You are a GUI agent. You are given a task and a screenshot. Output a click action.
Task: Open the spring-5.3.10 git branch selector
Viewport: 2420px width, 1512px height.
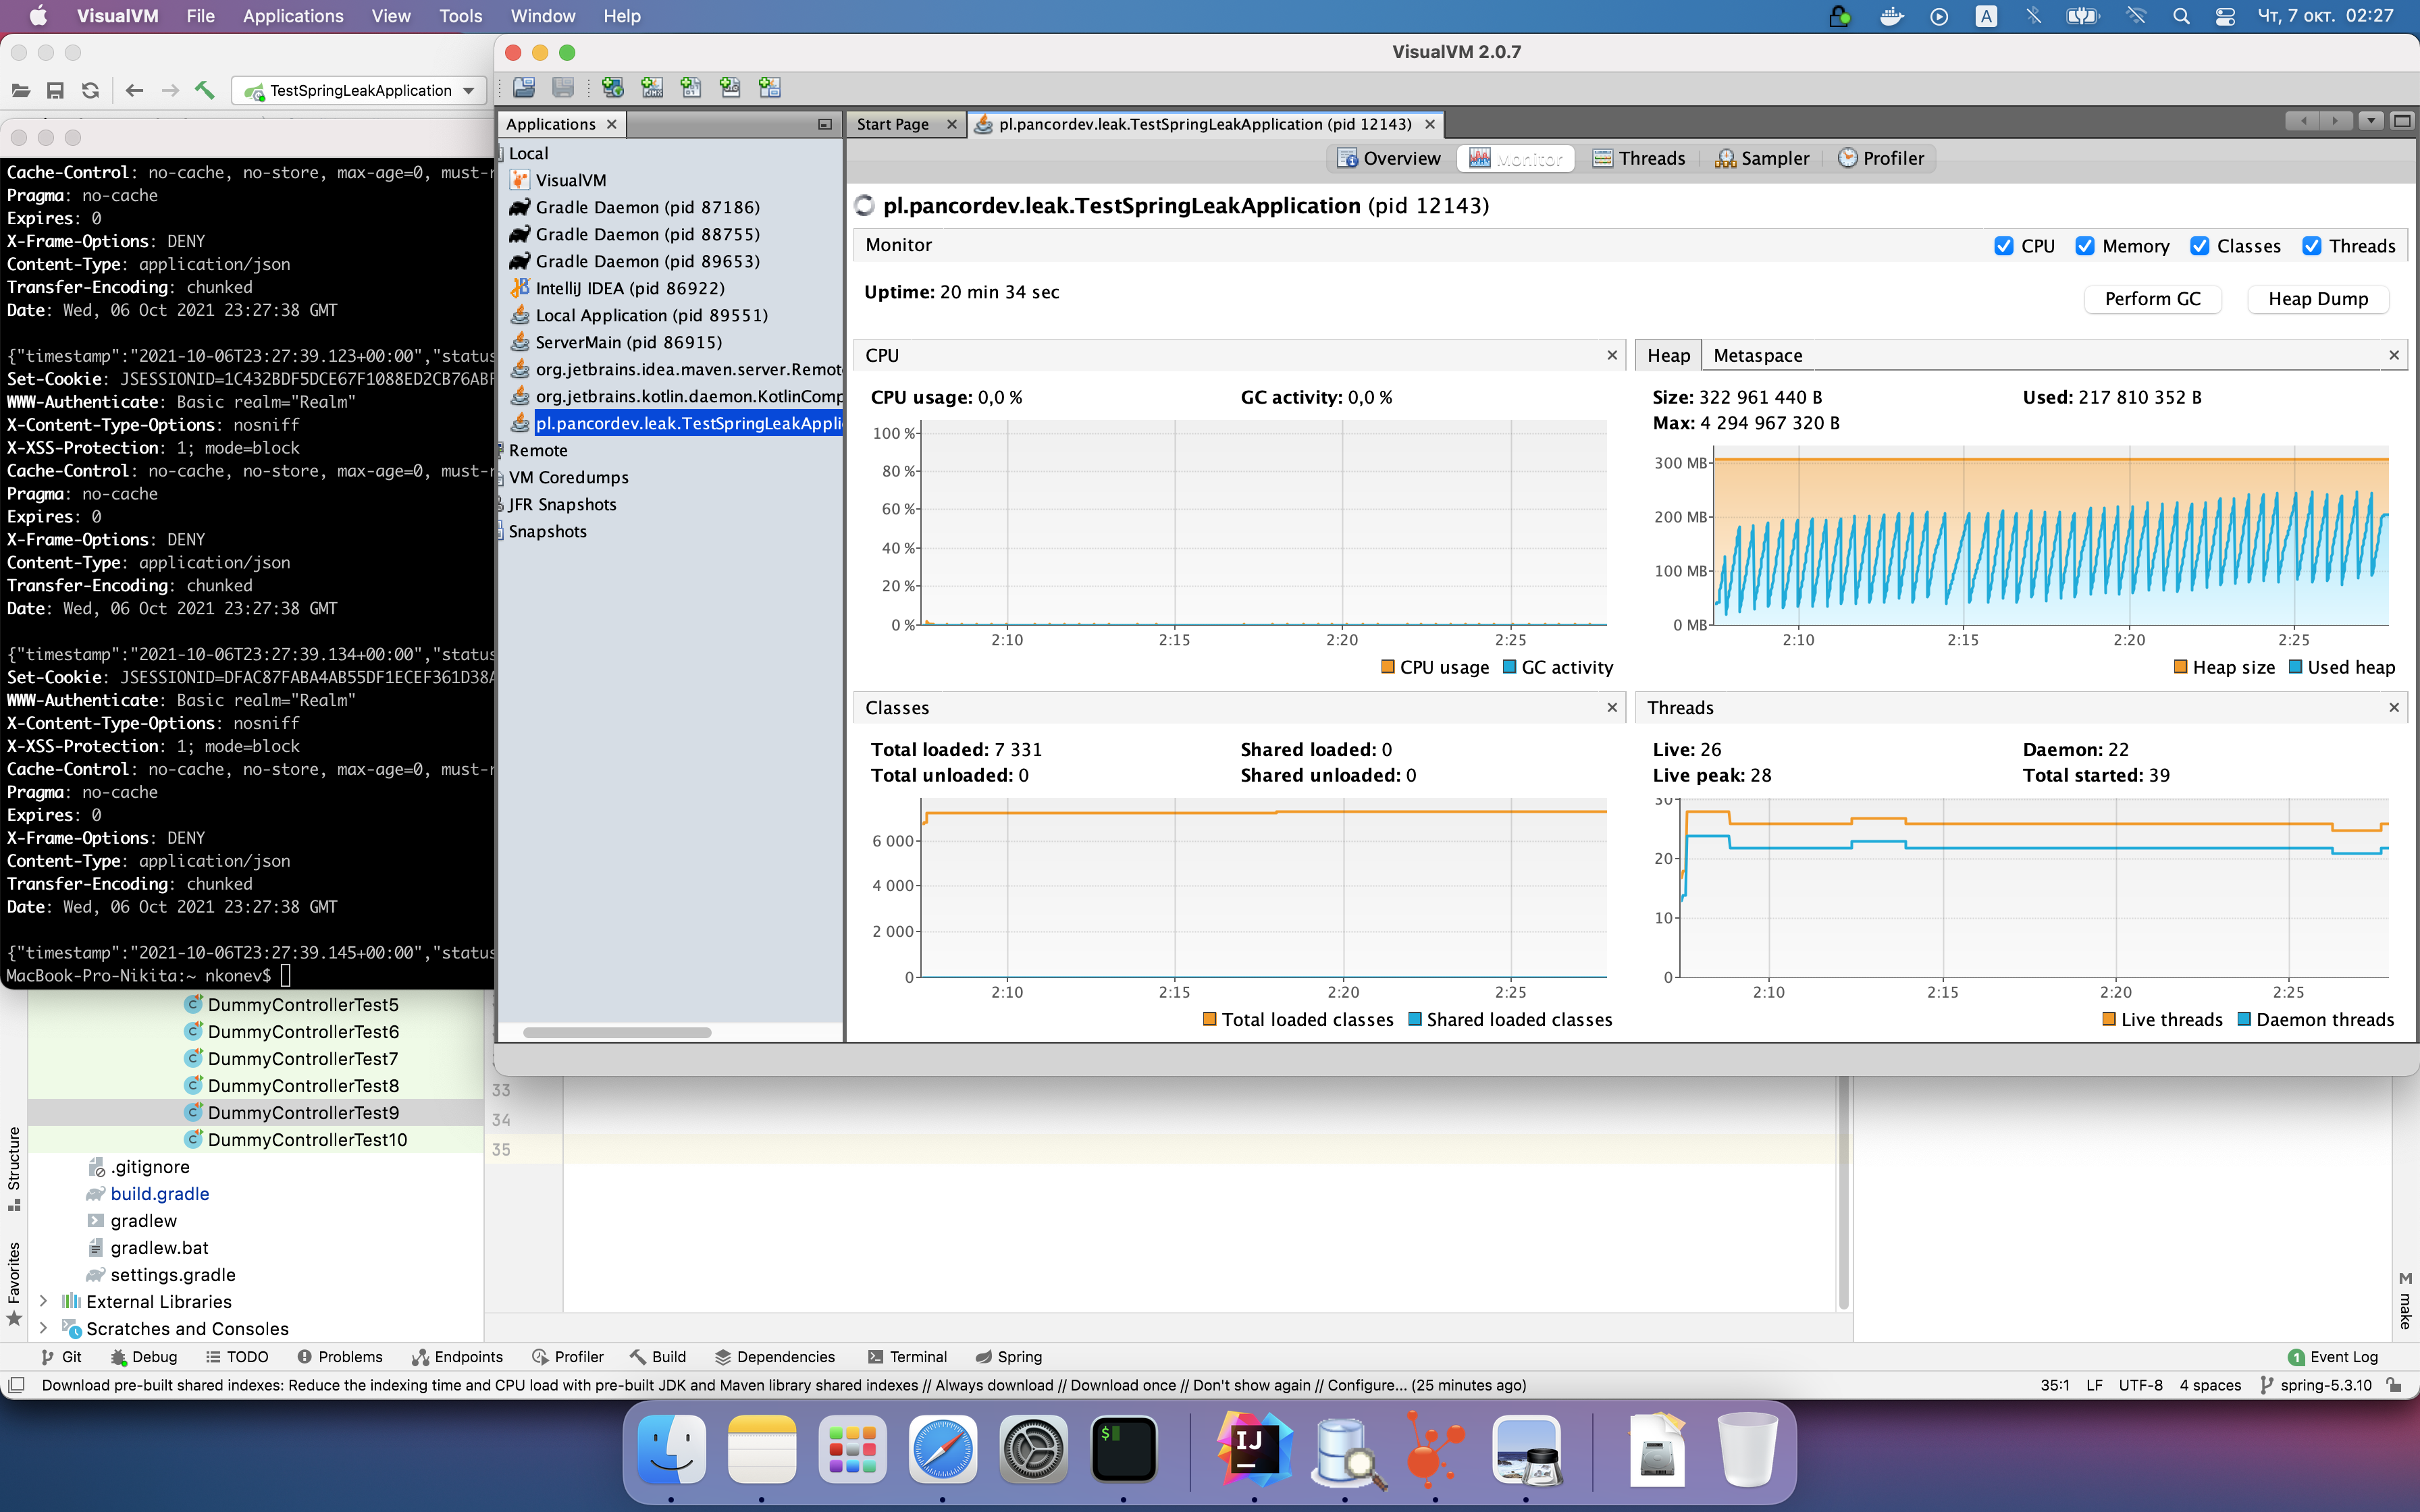click(2316, 1385)
